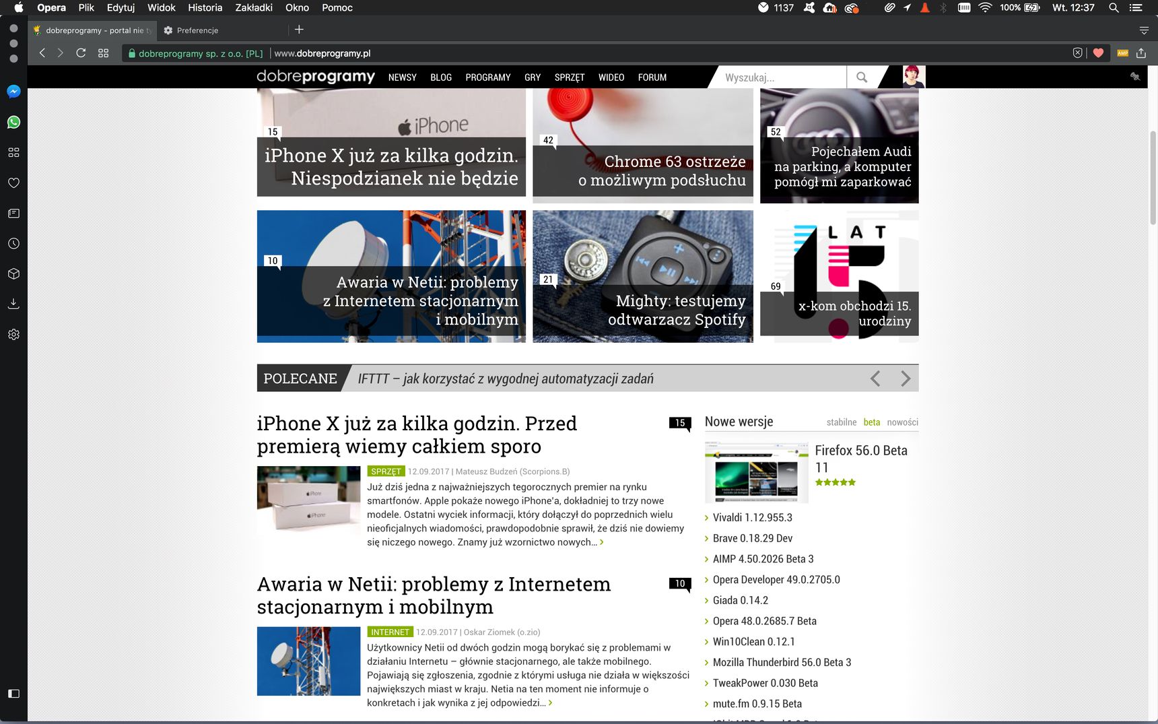Open SPRZĘT section
Screen dimensions: 1158x724
pos(570,77)
